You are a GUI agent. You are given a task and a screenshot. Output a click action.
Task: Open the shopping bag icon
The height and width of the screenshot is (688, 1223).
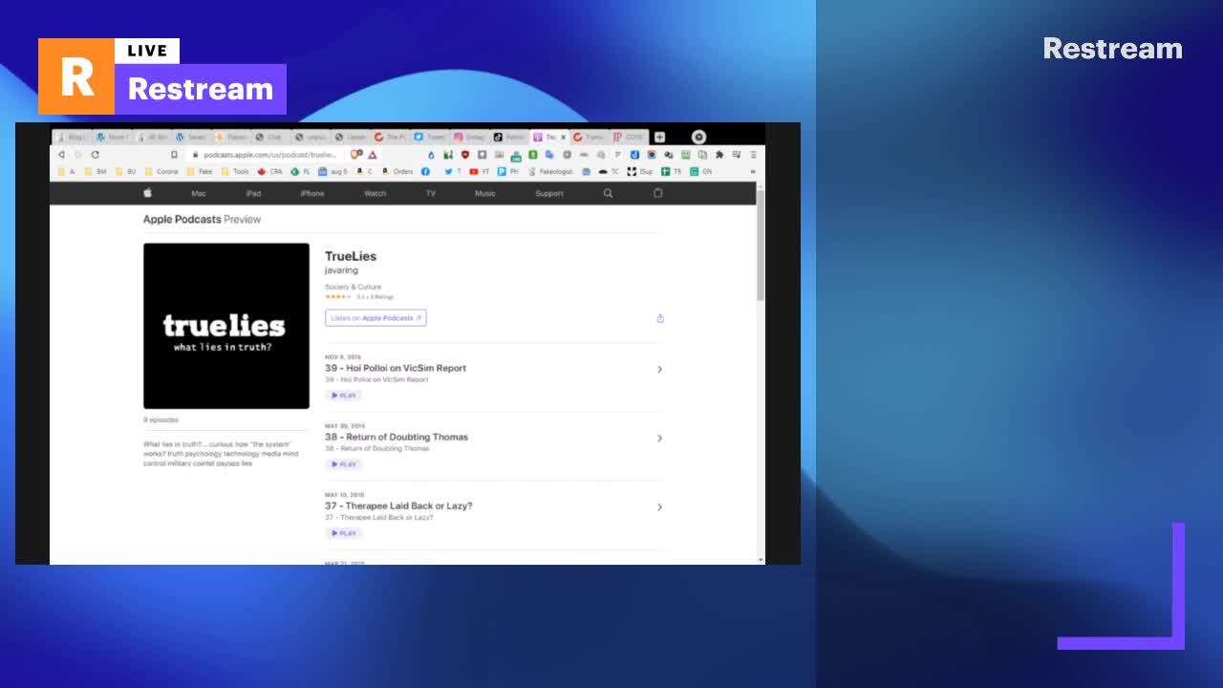click(x=657, y=193)
